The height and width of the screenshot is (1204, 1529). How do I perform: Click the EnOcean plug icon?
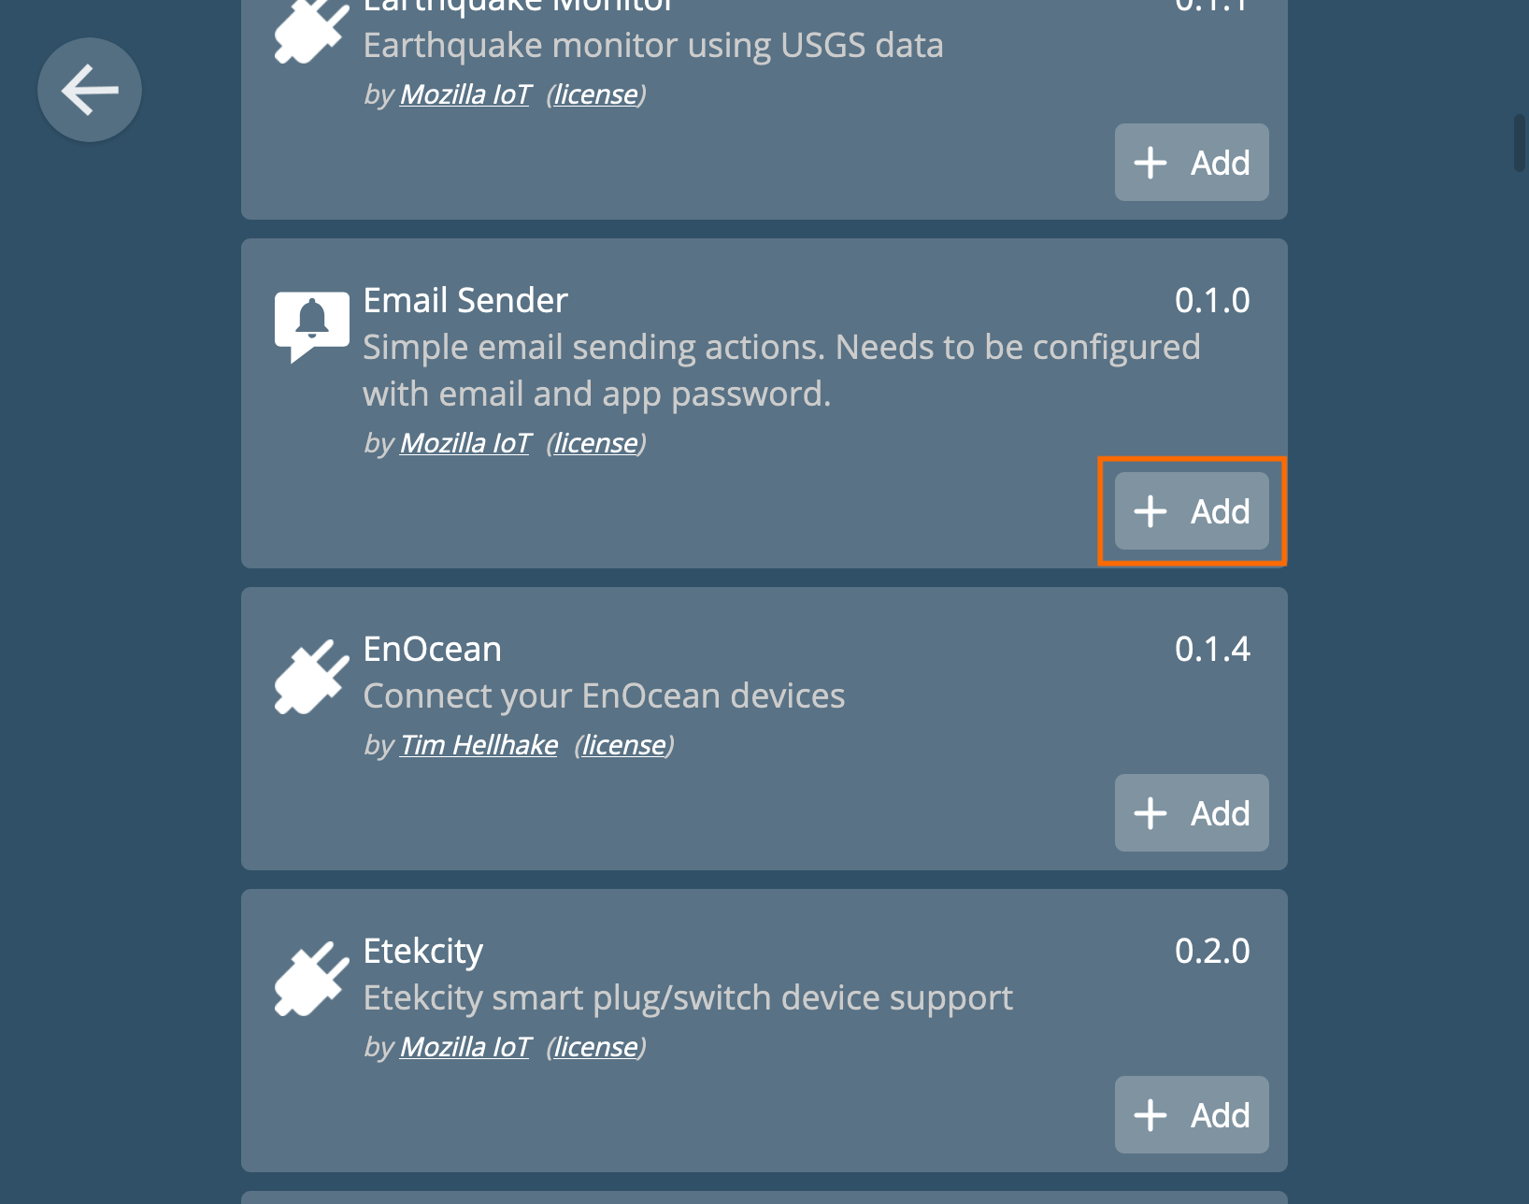point(311,677)
